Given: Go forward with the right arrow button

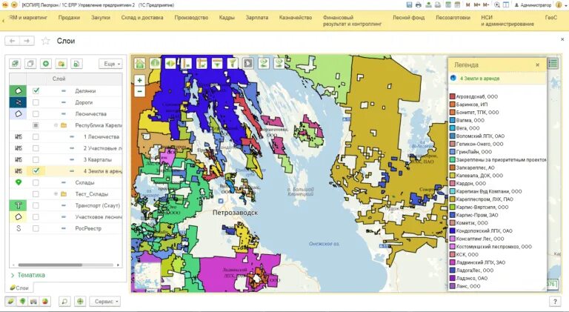Looking at the screenshot, I should pos(27,41).
